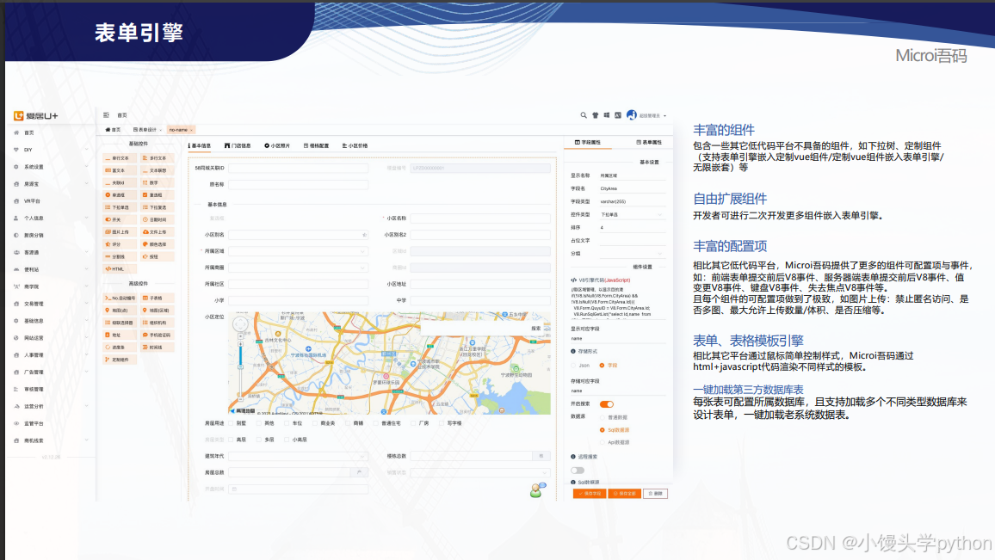Expand the 交易管理 sidebar menu

pyautogui.click(x=50, y=304)
